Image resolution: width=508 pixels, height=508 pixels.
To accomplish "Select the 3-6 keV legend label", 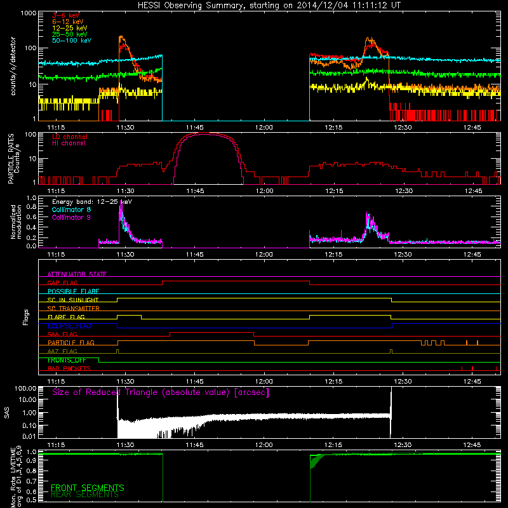I will [x=66, y=15].
